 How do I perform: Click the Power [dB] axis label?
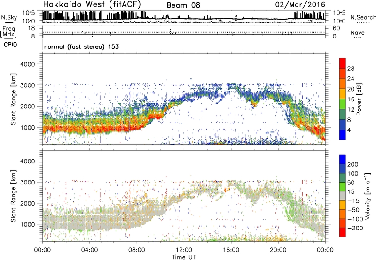[359, 99]
